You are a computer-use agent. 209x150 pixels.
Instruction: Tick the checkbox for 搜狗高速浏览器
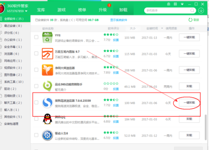36,102
